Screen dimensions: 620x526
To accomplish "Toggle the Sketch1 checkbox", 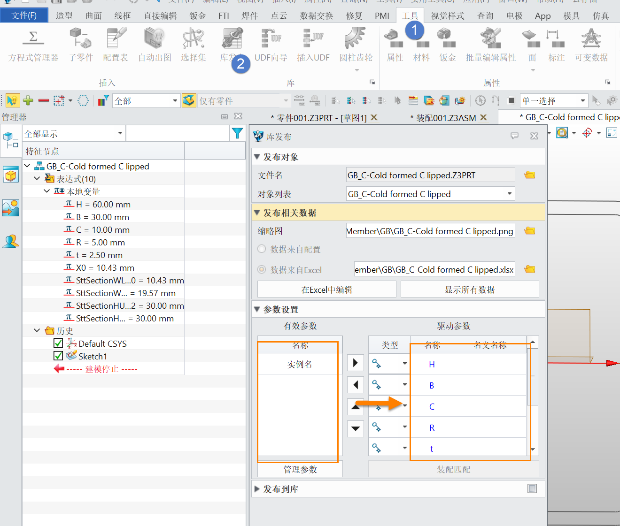I will 58,356.
